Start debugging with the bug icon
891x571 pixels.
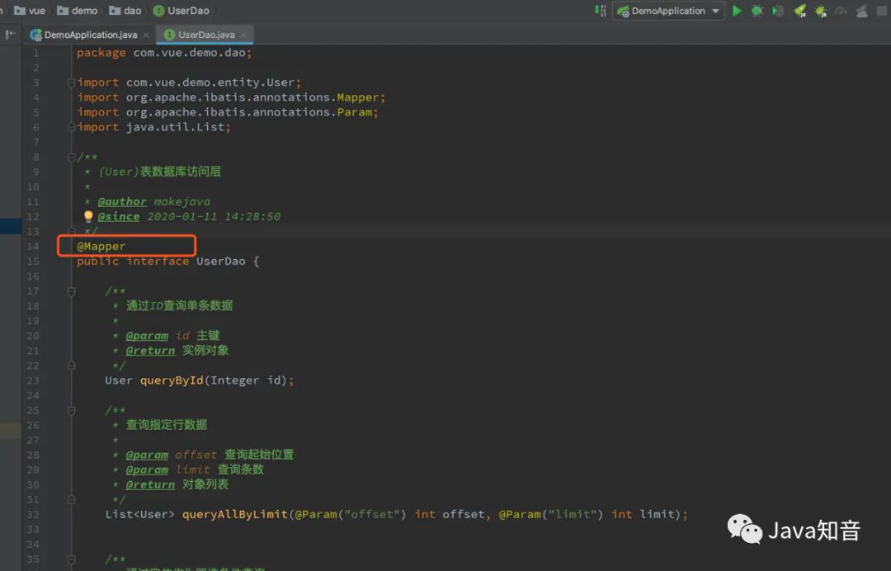click(x=757, y=11)
